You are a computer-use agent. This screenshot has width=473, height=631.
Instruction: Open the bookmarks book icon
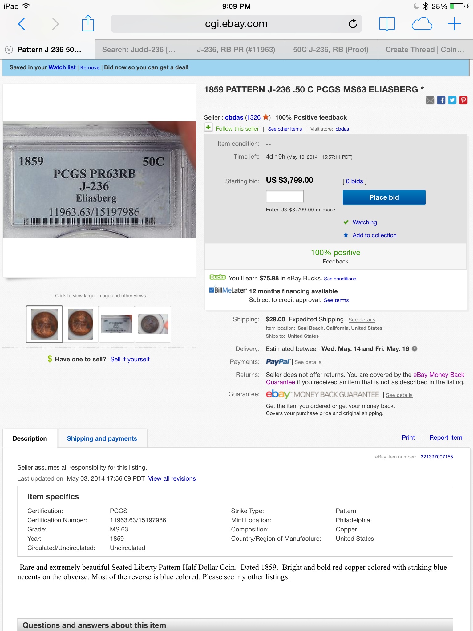387,24
